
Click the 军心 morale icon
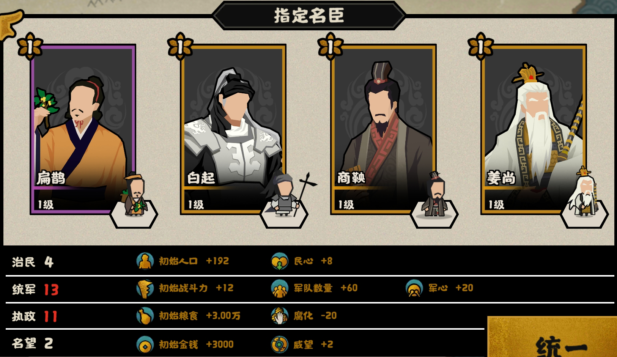tap(414, 288)
